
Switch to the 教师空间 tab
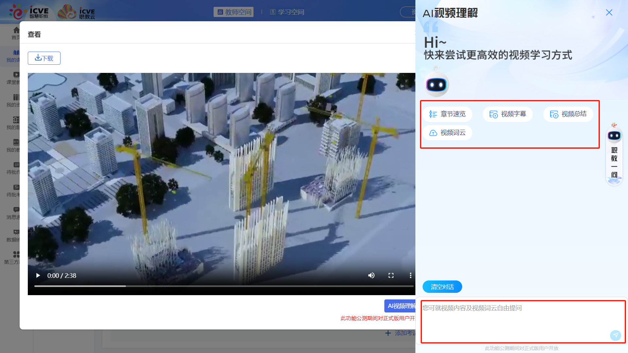click(234, 12)
